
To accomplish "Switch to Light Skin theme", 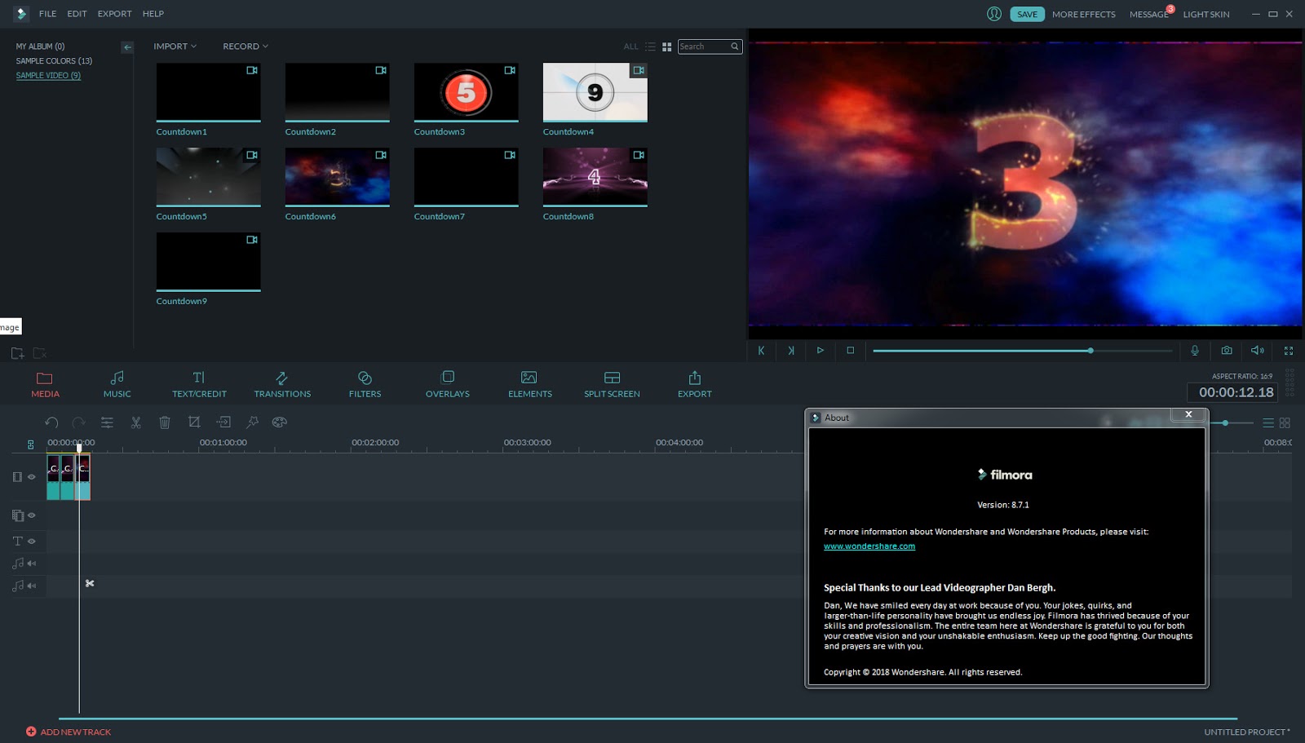I will click(x=1205, y=14).
